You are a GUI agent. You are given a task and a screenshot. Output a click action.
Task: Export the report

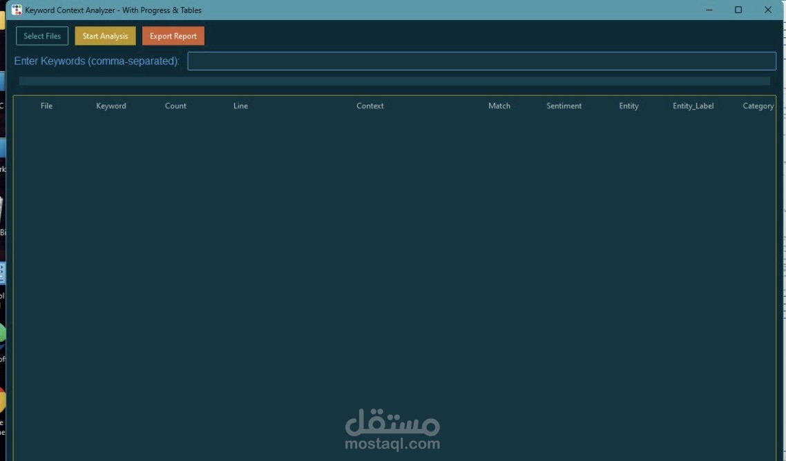(x=173, y=36)
